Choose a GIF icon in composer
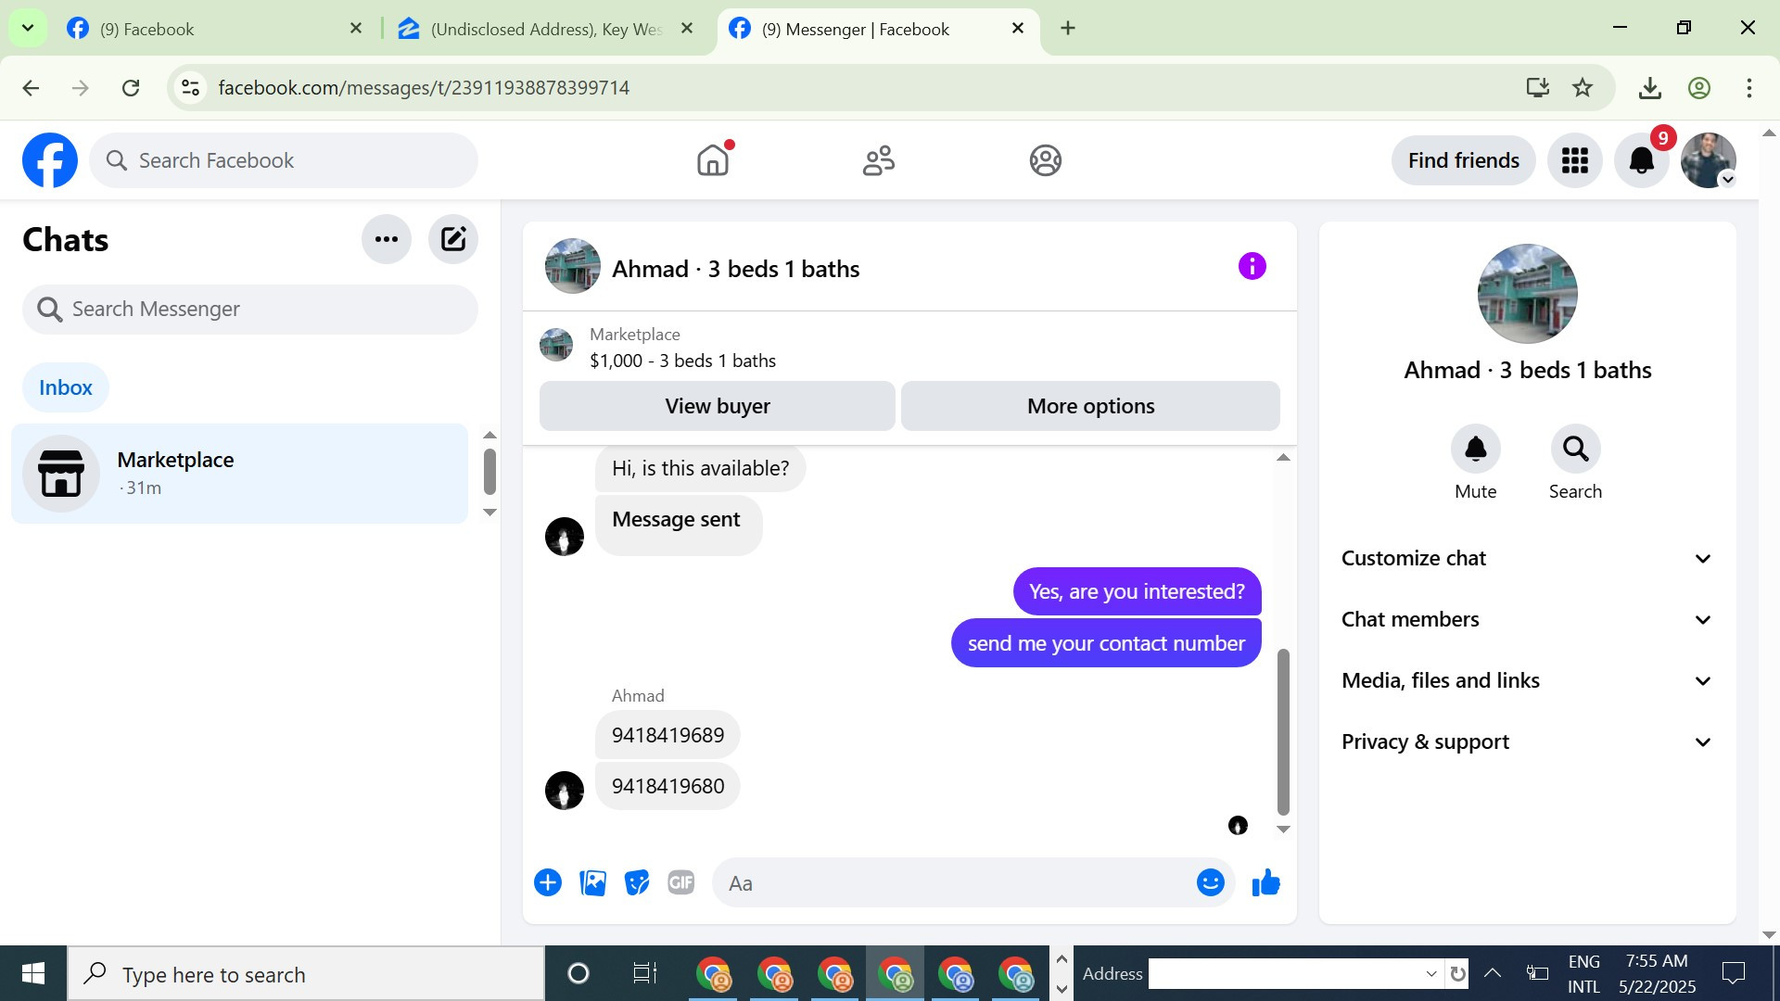This screenshot has height=1001, width=1780. (x=681, y=882)
